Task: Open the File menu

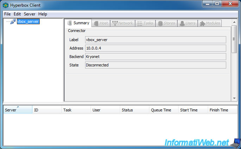Action: click(7, 14)
